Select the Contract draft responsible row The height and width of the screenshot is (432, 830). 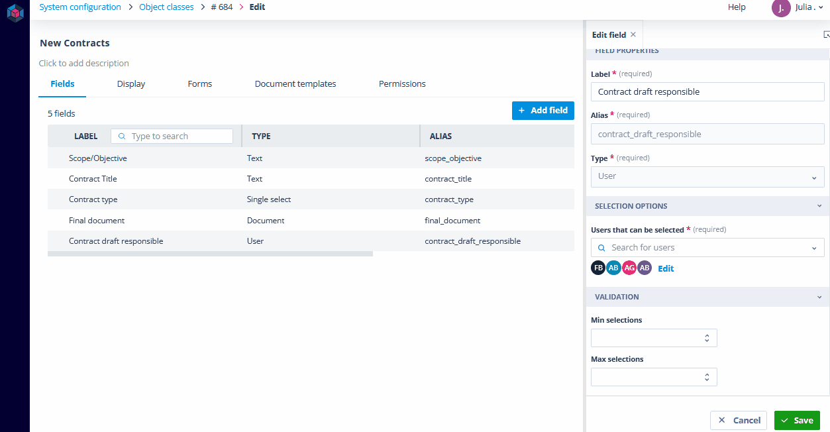tap(311, 241)
